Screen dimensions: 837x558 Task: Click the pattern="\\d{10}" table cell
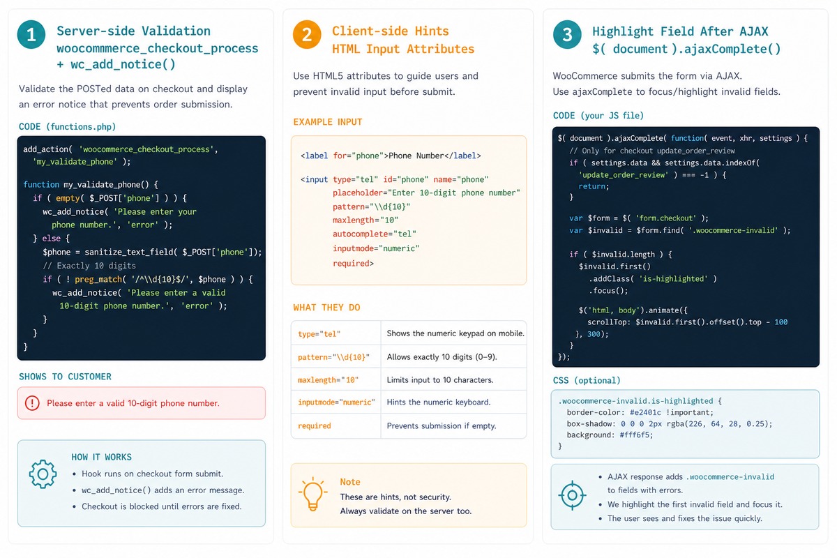[x=336, y=357]
